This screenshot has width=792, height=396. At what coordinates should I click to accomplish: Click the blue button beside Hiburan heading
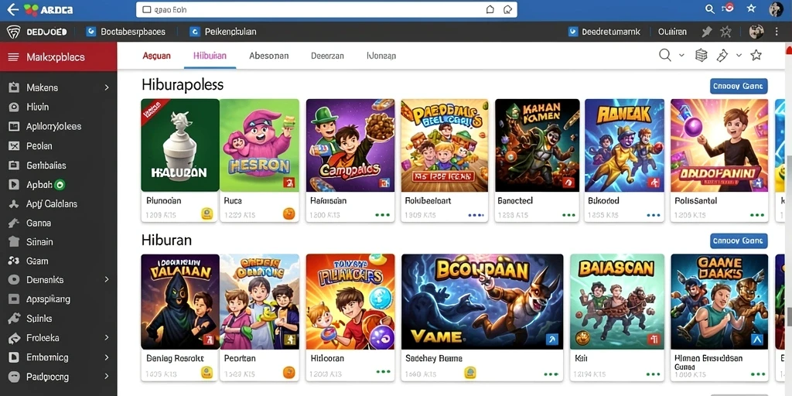[739, 241]
